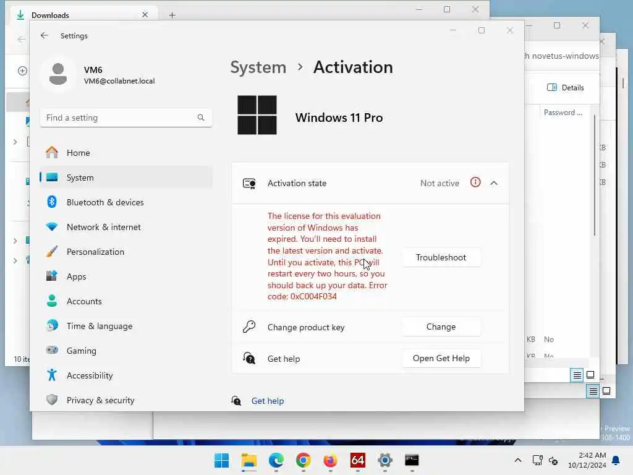Click the red activation info icon
The height and width of the screenshot is (475, 633).
[x=475, y=182]
